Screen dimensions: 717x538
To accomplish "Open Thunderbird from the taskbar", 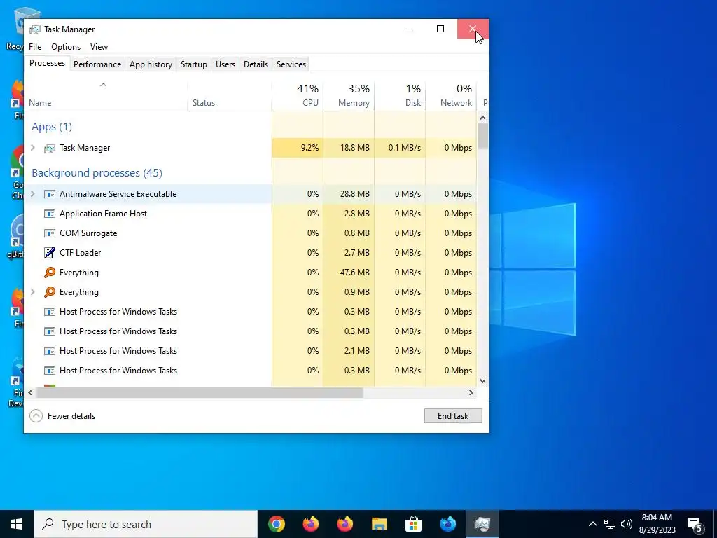I will click(x=447, y=524).
